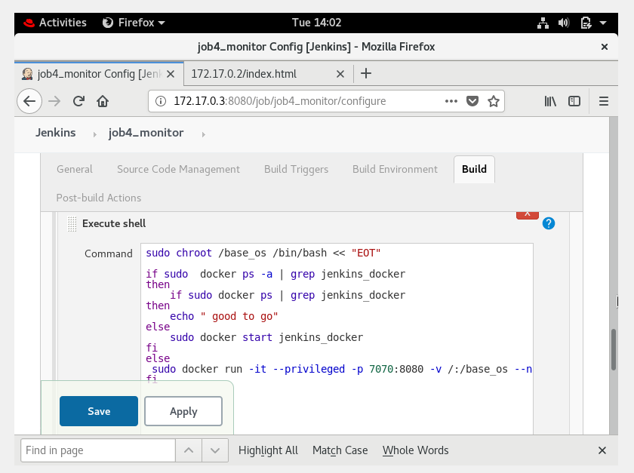
Task: Open a new tab with the plus button
Action: click(x=366, y=74)
